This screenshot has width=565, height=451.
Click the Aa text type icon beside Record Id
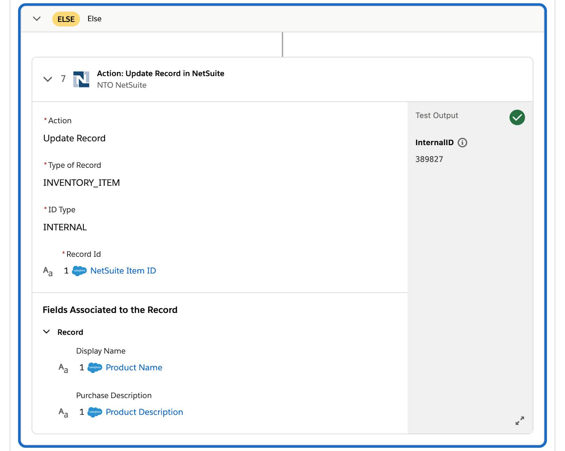tap(48, 272)
